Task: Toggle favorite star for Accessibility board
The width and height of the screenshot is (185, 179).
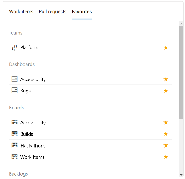Action: [166, 122]
